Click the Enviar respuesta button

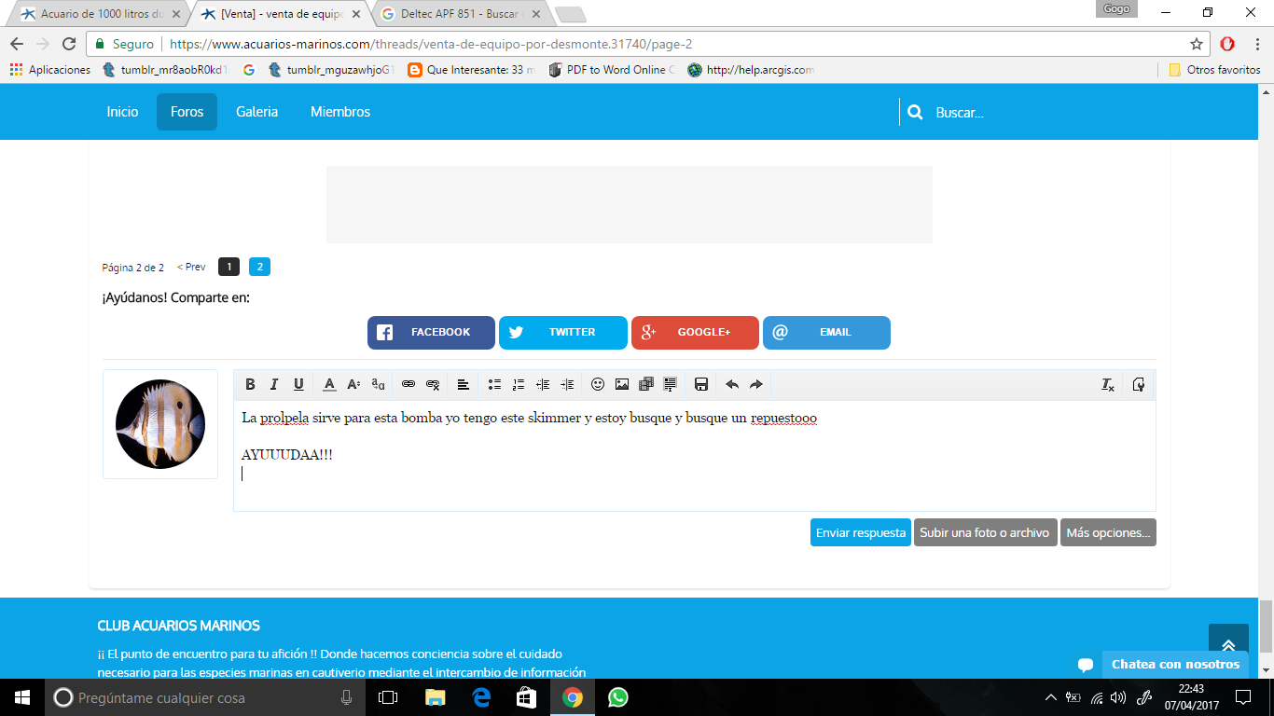(861, 532)
